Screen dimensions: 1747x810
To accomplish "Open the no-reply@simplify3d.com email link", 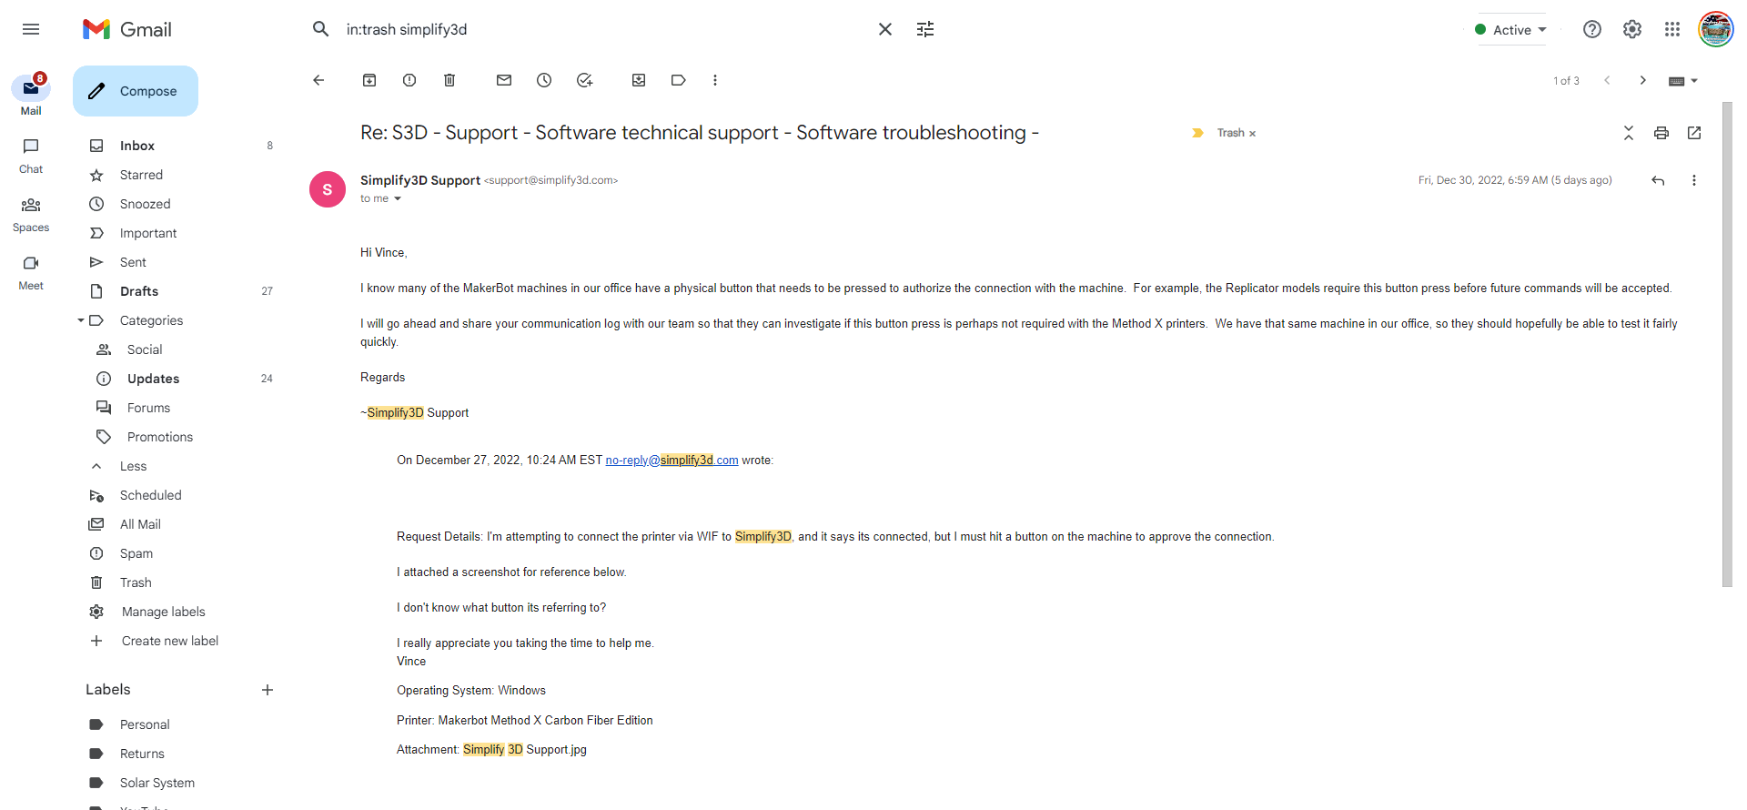I will 672,461.
